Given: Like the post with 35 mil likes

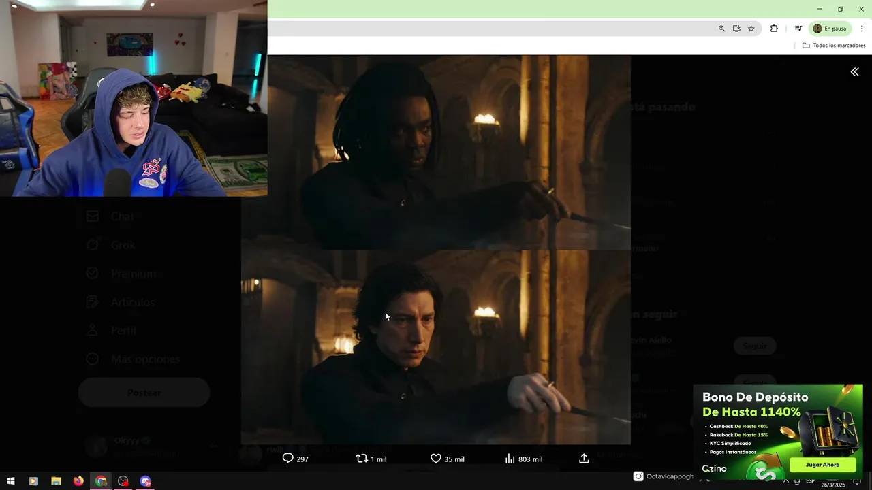Looking at the screenshot, I should pyautogui.click(x=436, y=459).
